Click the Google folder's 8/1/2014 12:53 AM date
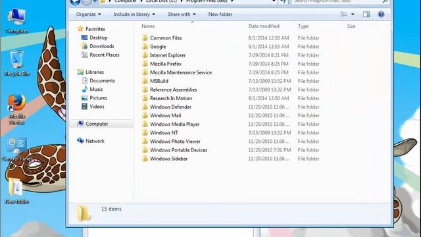The width and height of the screenshot is (421, 237). click(268, 47)
